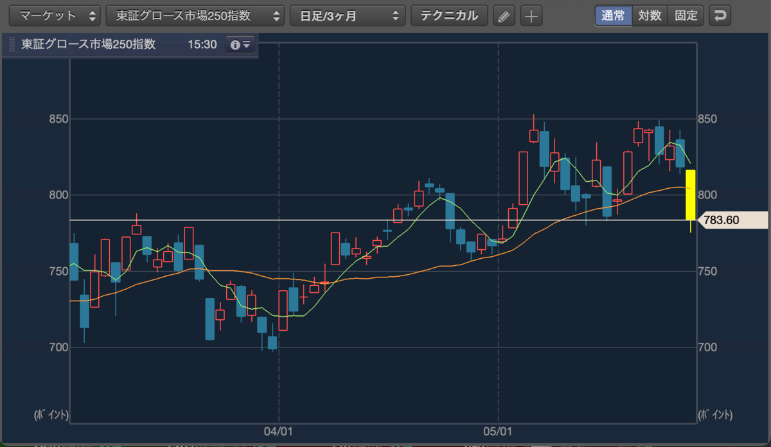Screen dimensions: 771x447
Task: Click the 800 label on left axis
Action: pos(57,195)
